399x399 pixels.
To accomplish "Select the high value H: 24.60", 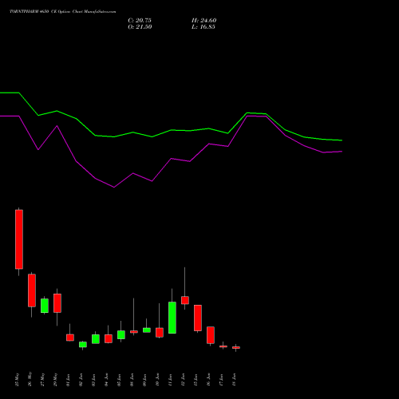I will 204,21.
